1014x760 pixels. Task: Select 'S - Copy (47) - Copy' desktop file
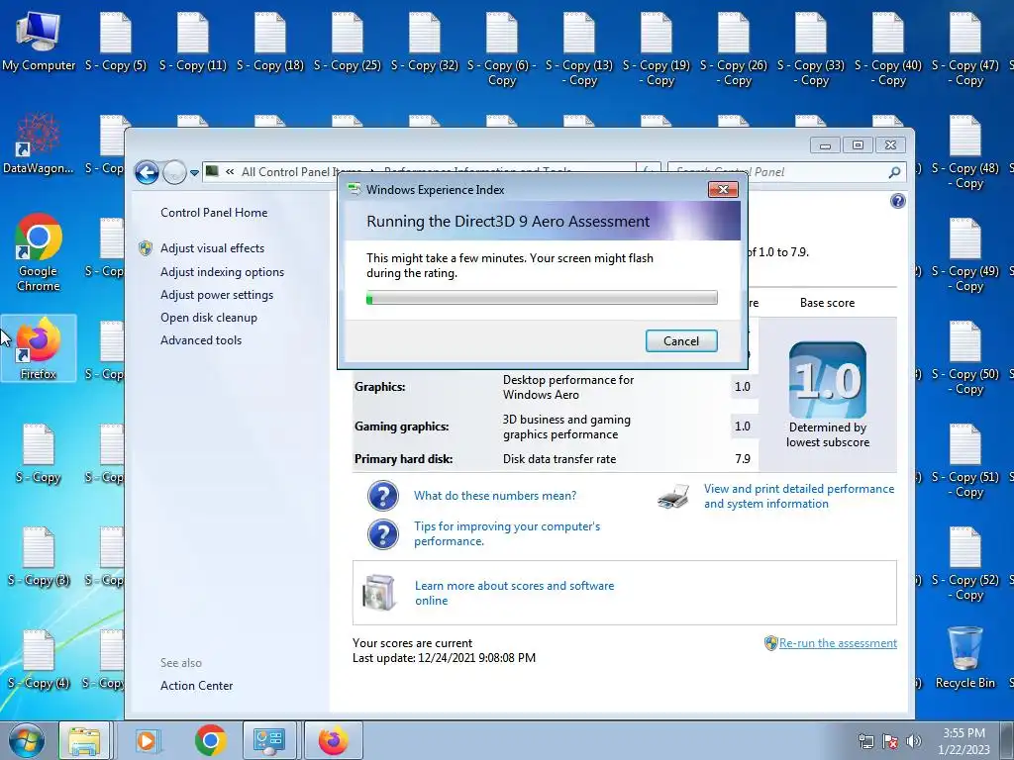(x=964, y=49)
